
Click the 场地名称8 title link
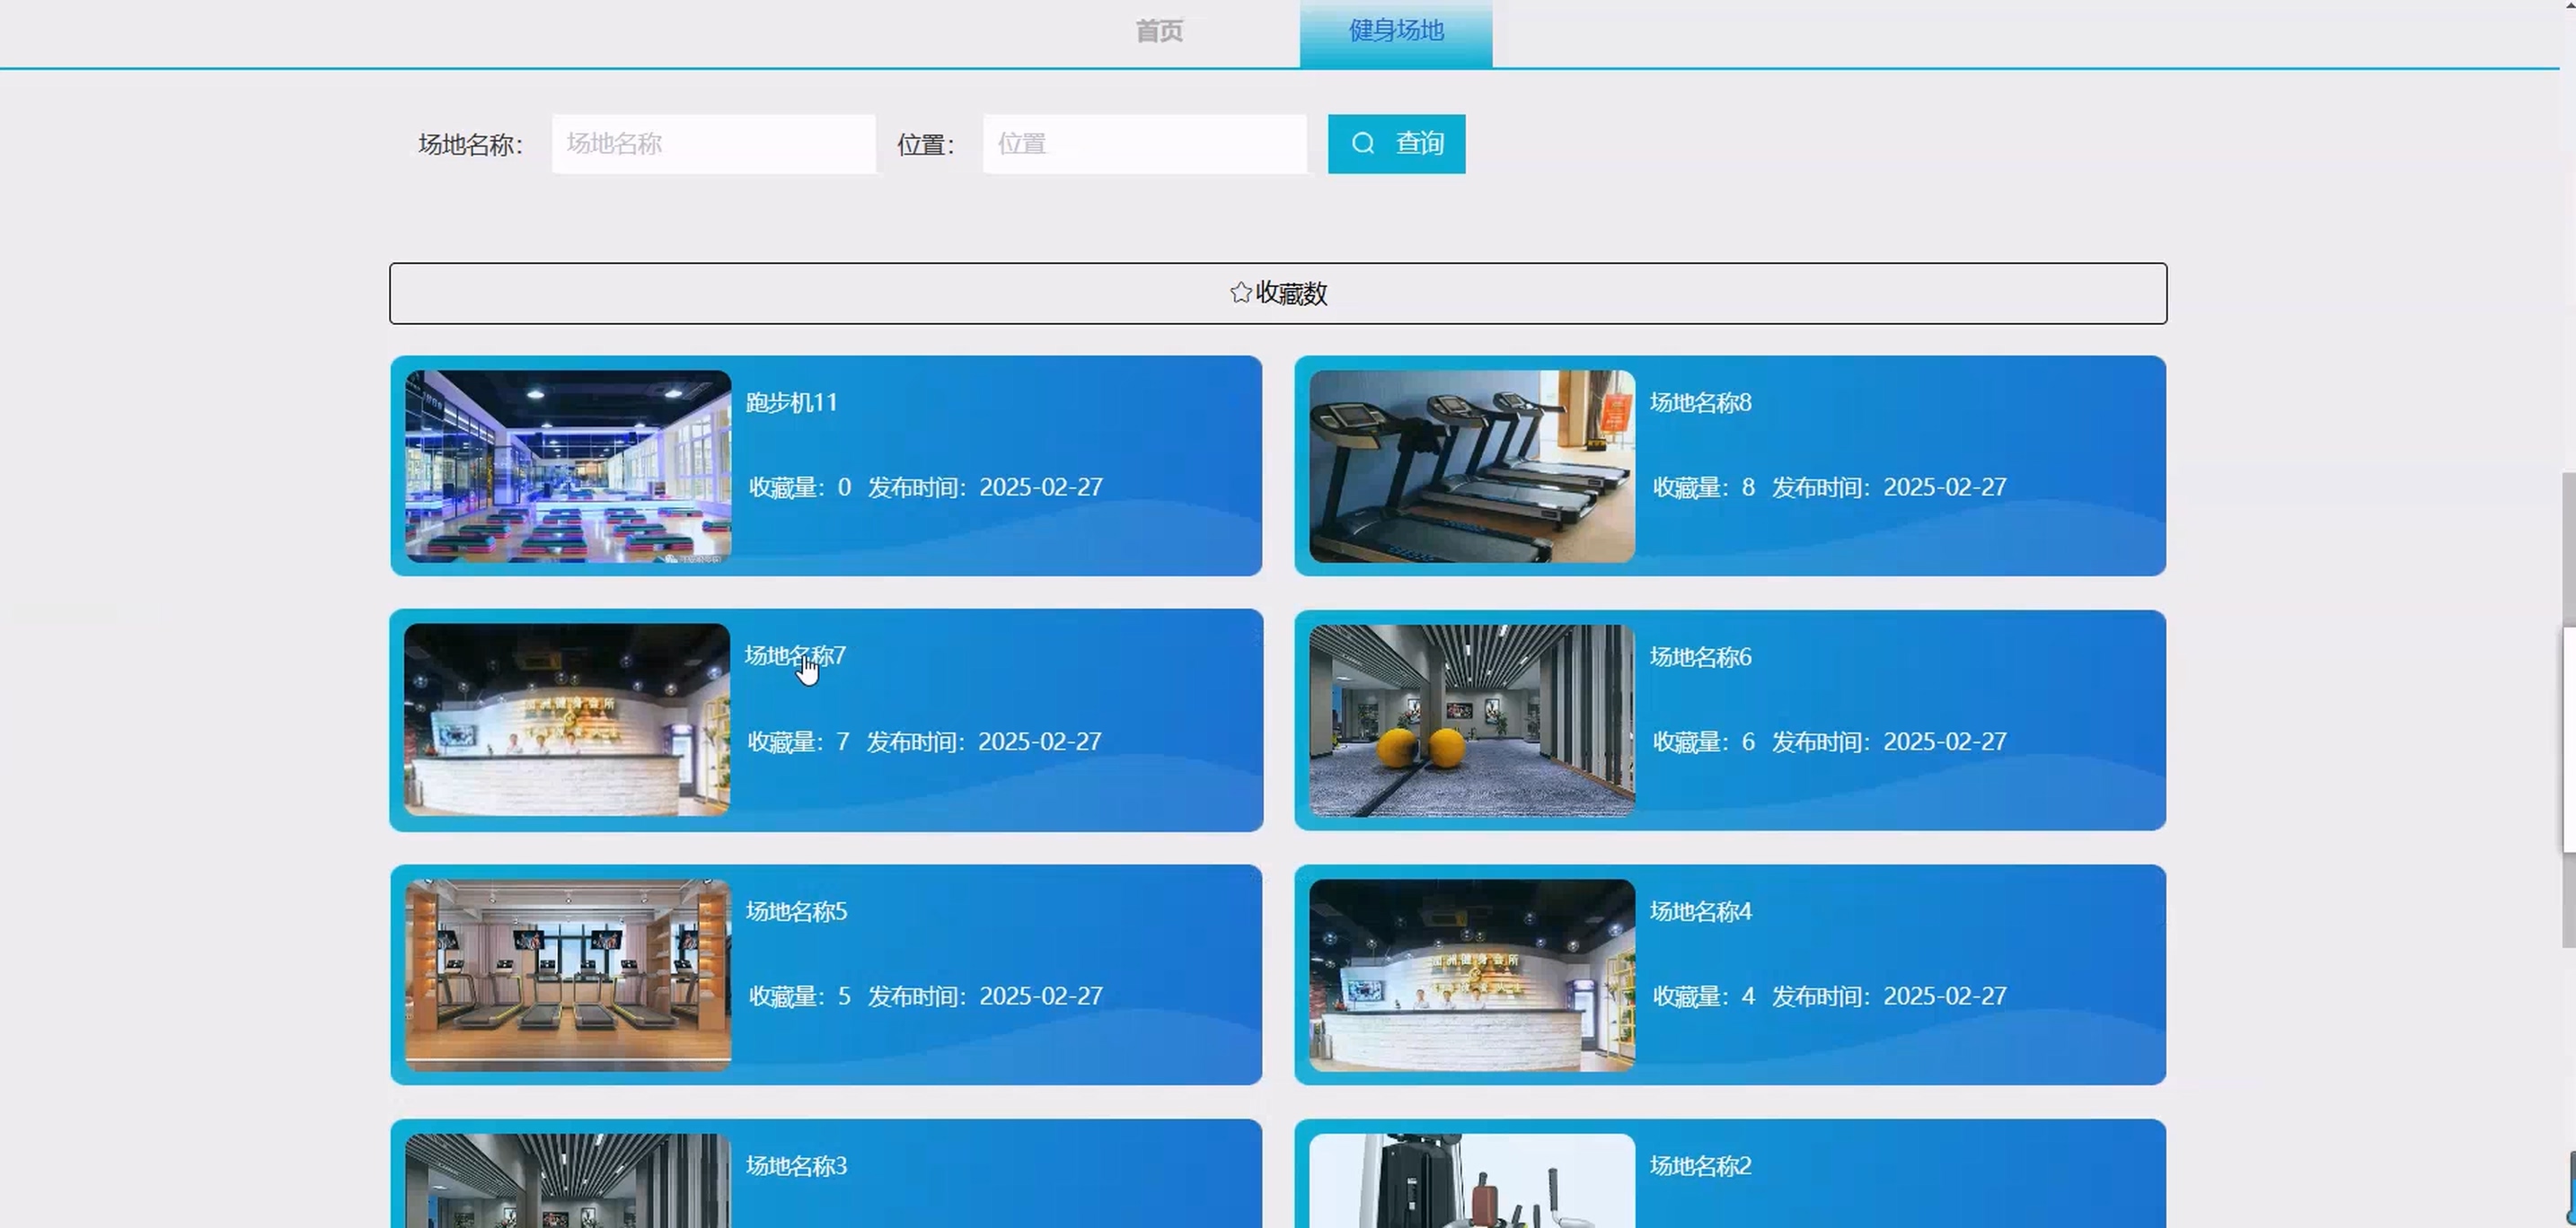tap(1700, 403)
